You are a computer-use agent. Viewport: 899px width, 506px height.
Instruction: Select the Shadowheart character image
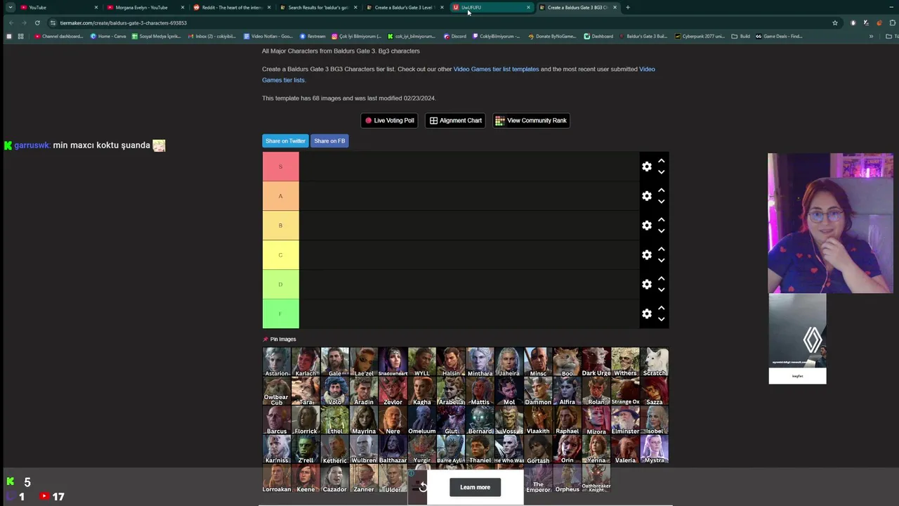click(x=393, y=362)
